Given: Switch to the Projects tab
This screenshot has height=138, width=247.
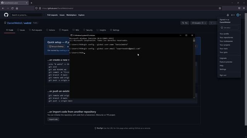Looking at the screenshot, I should click(64, 30).
